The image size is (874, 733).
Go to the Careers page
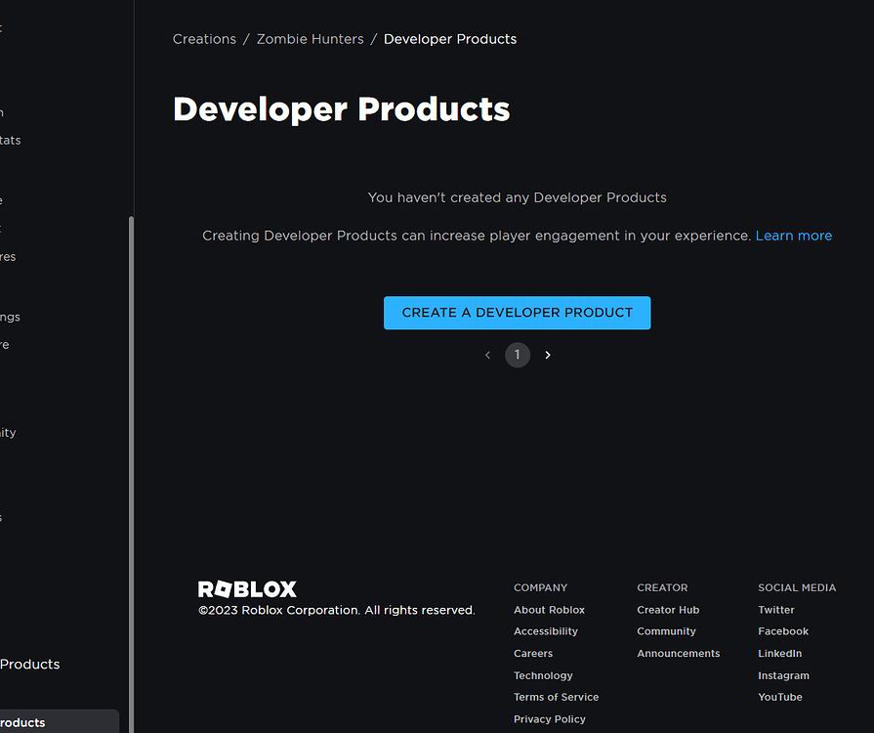tap(533, 653)
